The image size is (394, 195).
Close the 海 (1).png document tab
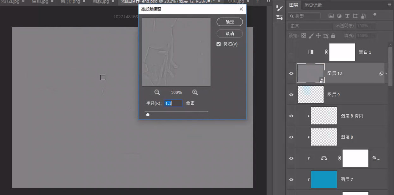pos(84,2)
